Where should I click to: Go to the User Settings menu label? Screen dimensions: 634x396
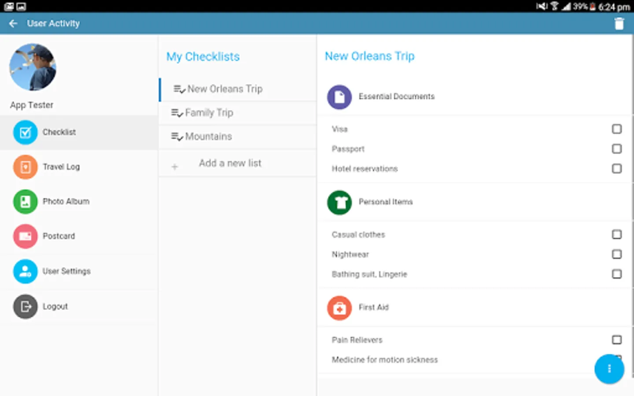point(66,271)
